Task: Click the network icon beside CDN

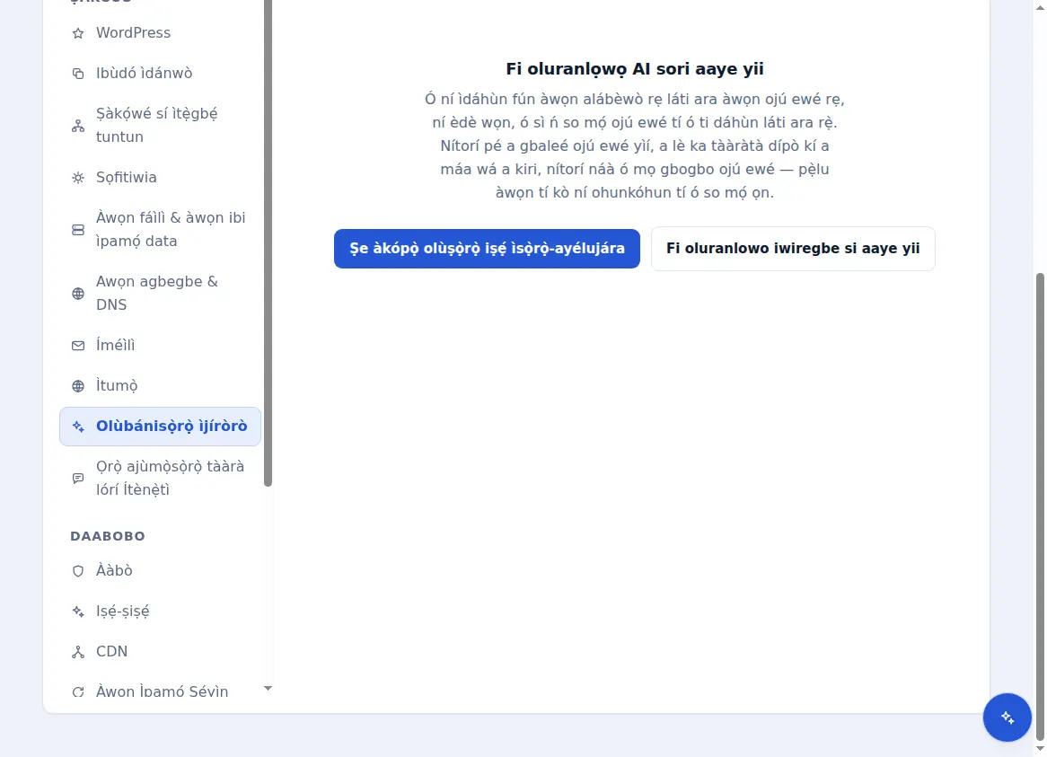Action: click(x=78, y=652)
